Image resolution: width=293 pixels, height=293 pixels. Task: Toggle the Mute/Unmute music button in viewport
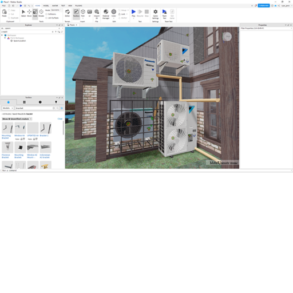(224, 163)
